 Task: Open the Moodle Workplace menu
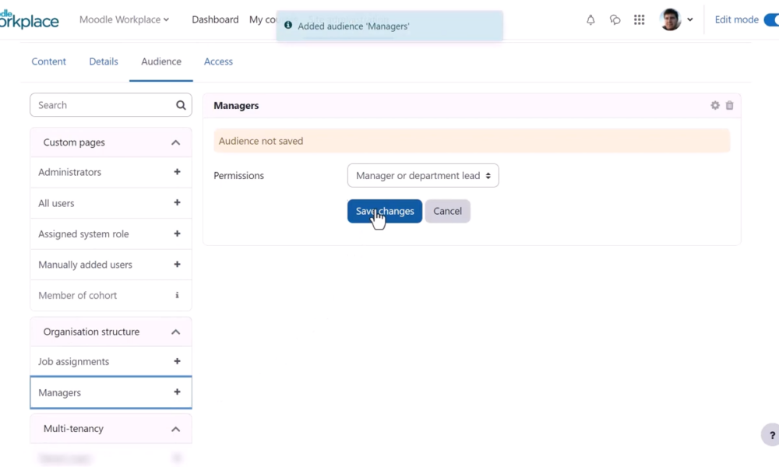(x=125, y=19)
